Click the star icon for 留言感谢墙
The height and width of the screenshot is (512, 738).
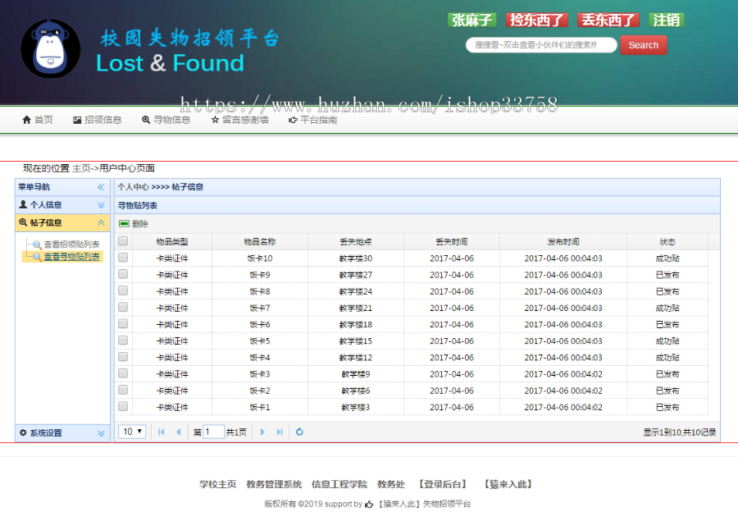[x=213, y=120]
